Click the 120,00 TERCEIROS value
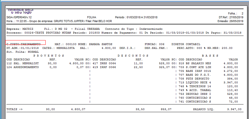 pos(232,86)
